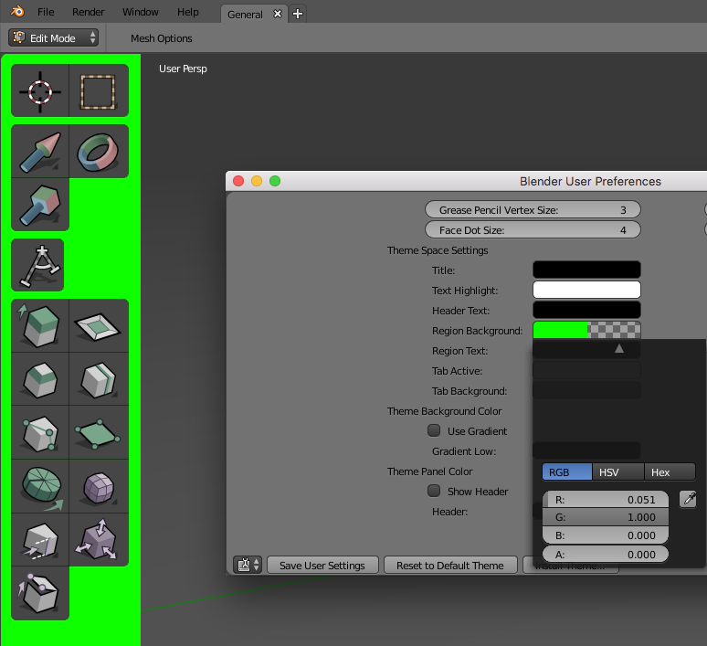
Task: Select the Border Select dashed-square tool
Action: pyautogui.click(x=99, y=90)
